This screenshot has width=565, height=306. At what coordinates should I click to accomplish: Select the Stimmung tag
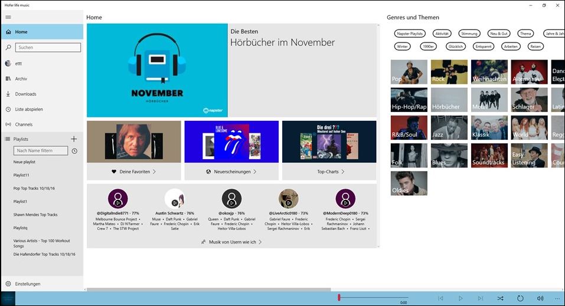pyautogui.click(x=469, y=34)
